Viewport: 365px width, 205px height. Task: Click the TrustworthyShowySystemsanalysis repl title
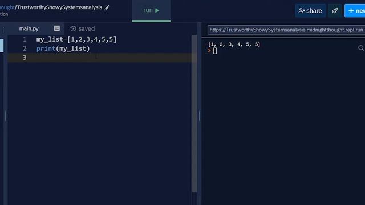59,7
